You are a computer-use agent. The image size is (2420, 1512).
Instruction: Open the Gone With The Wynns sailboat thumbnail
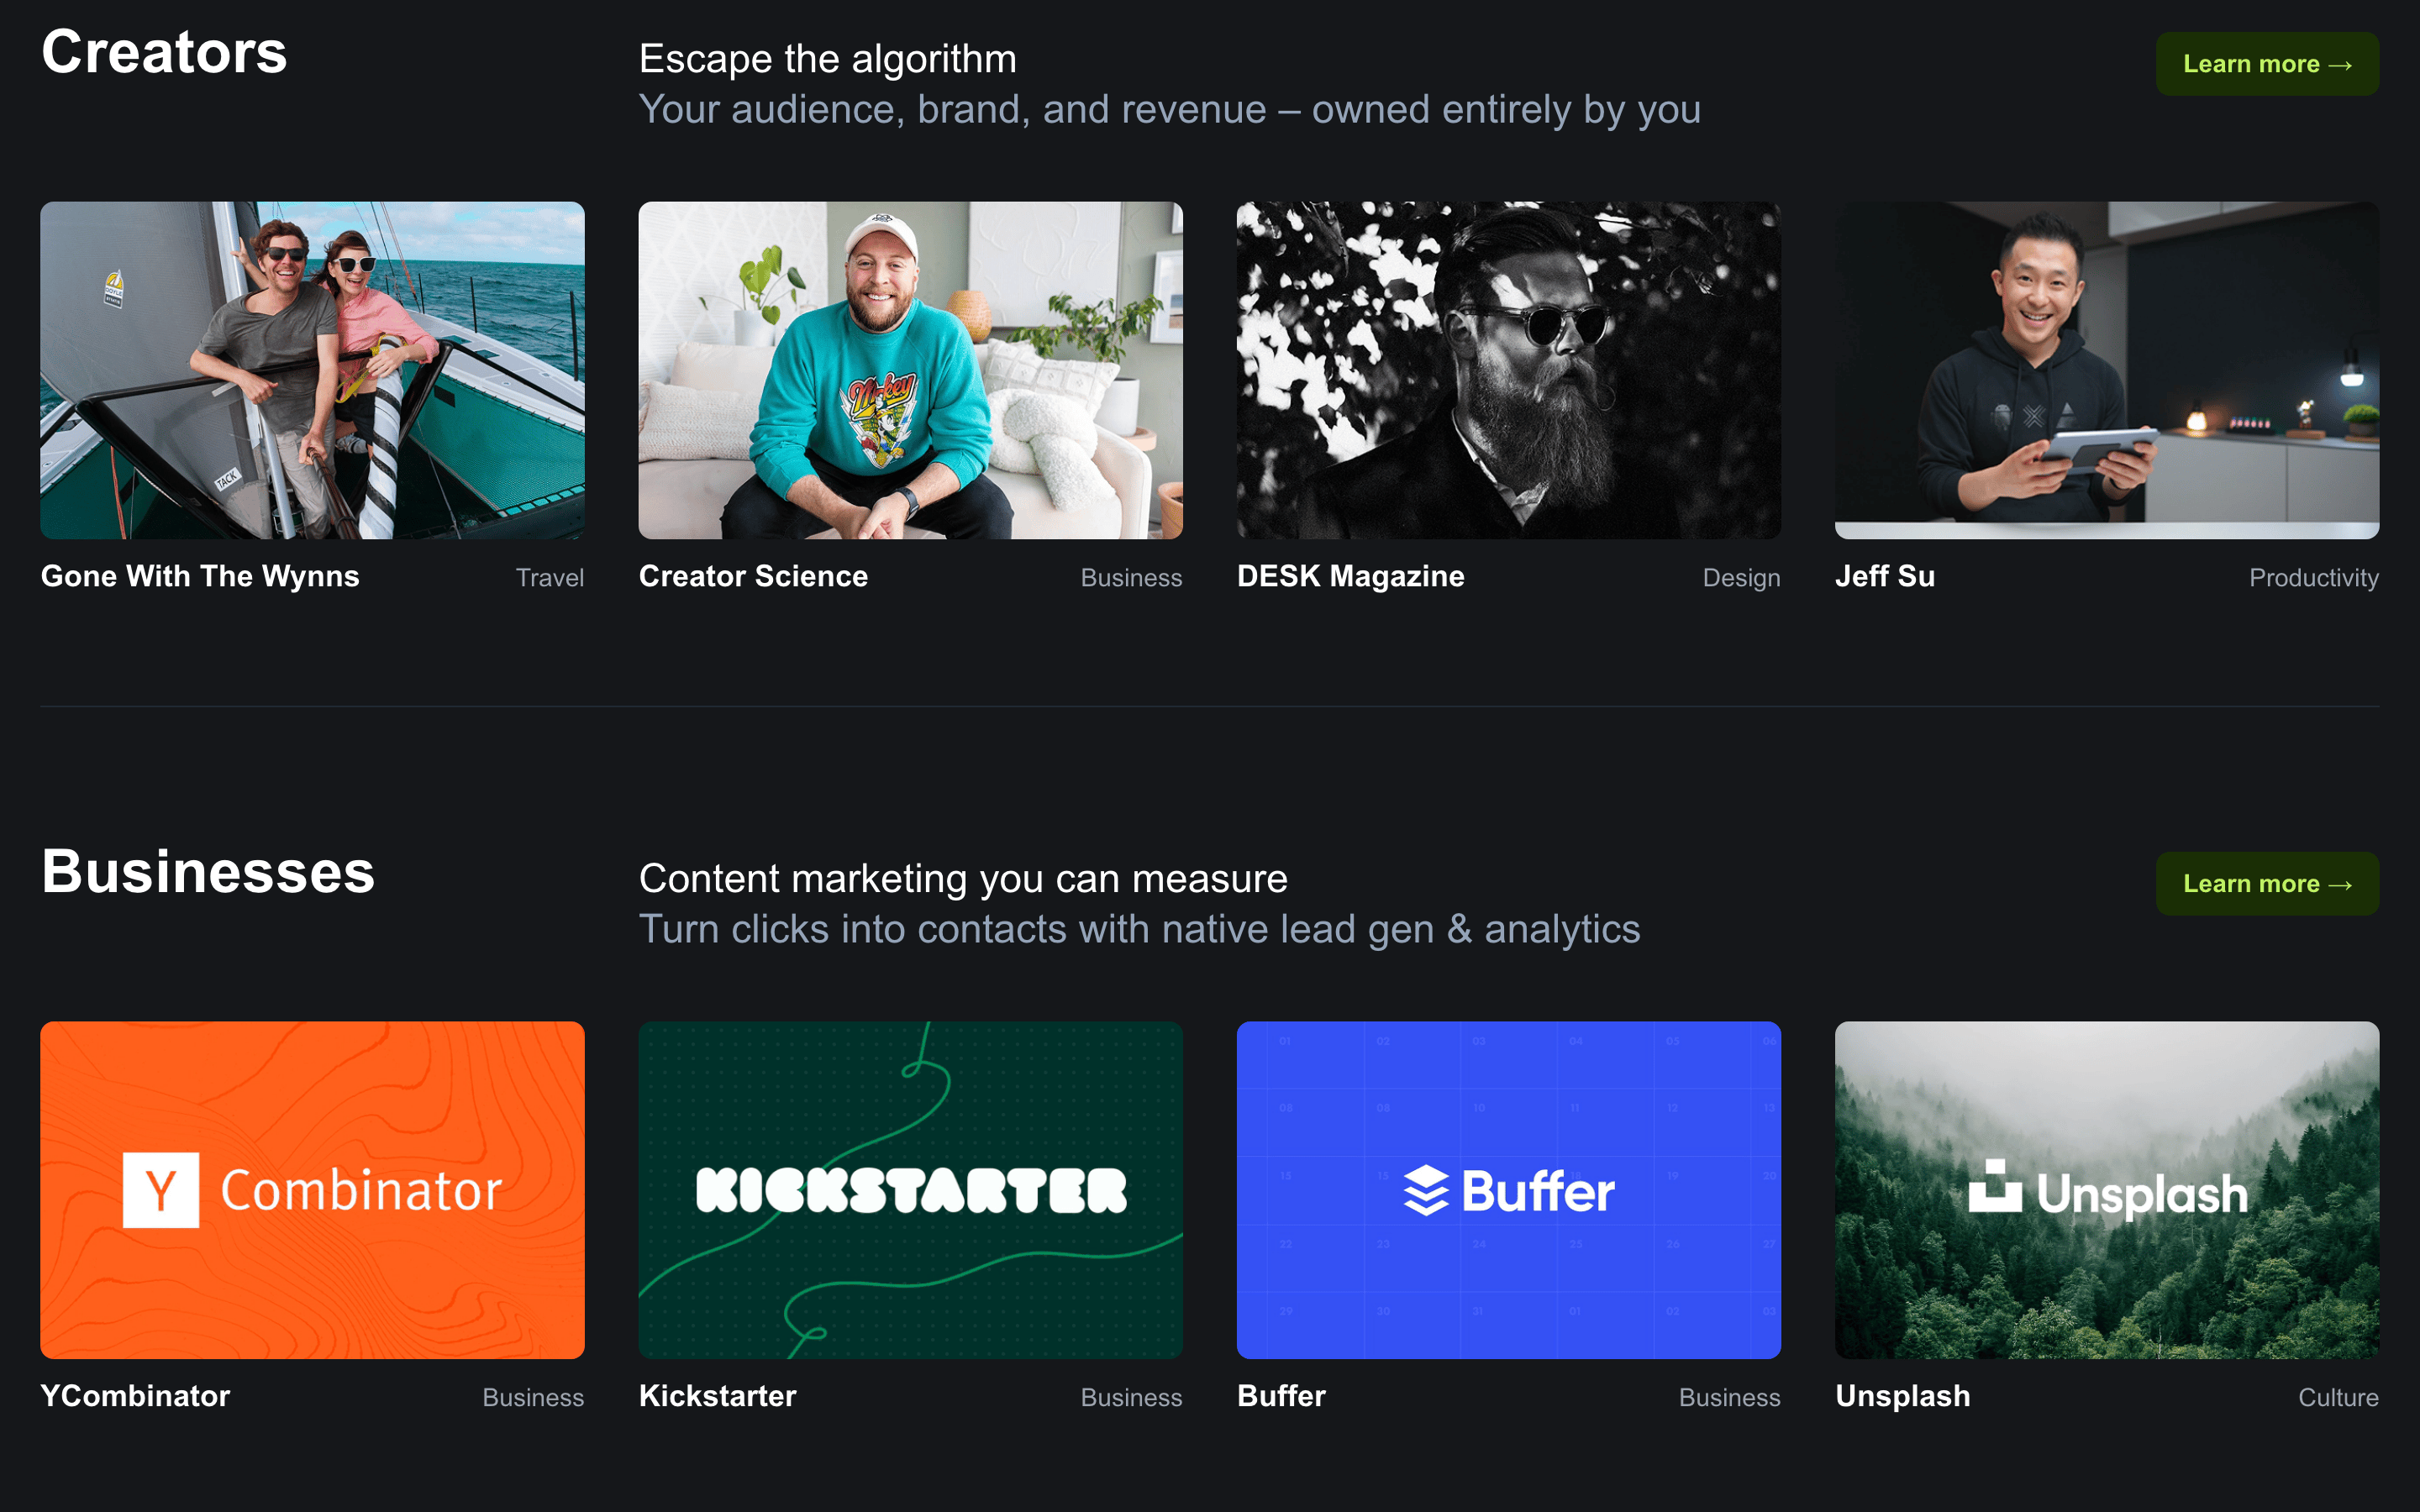[312, 370]
